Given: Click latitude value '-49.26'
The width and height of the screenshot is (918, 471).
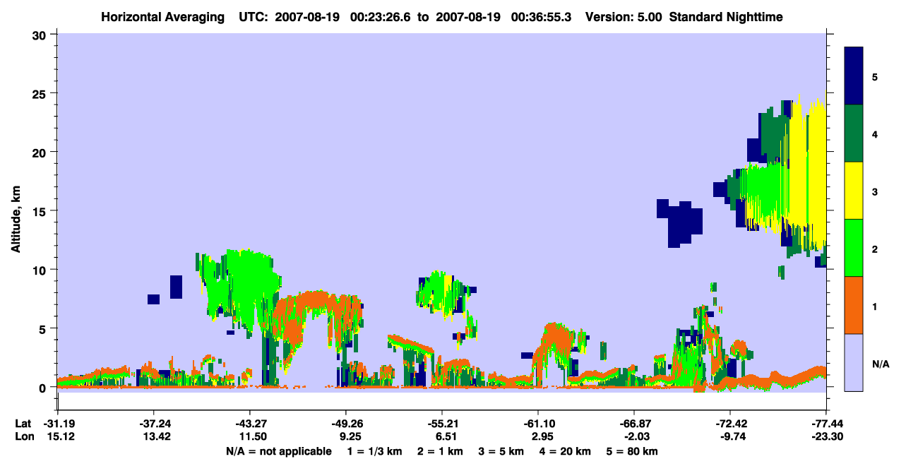Looking at the screenshot, I should 345,424.
